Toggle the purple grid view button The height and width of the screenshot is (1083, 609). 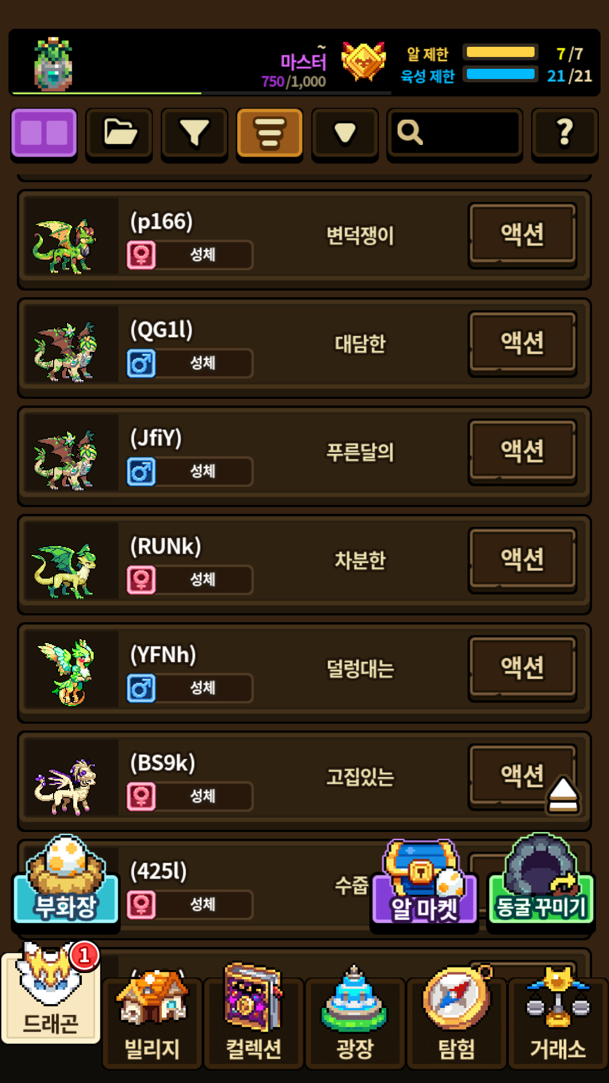pyautogui.click(x=44, y=134)
